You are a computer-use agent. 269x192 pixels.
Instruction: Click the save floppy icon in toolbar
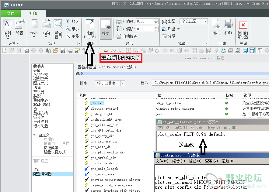(63, 50)
